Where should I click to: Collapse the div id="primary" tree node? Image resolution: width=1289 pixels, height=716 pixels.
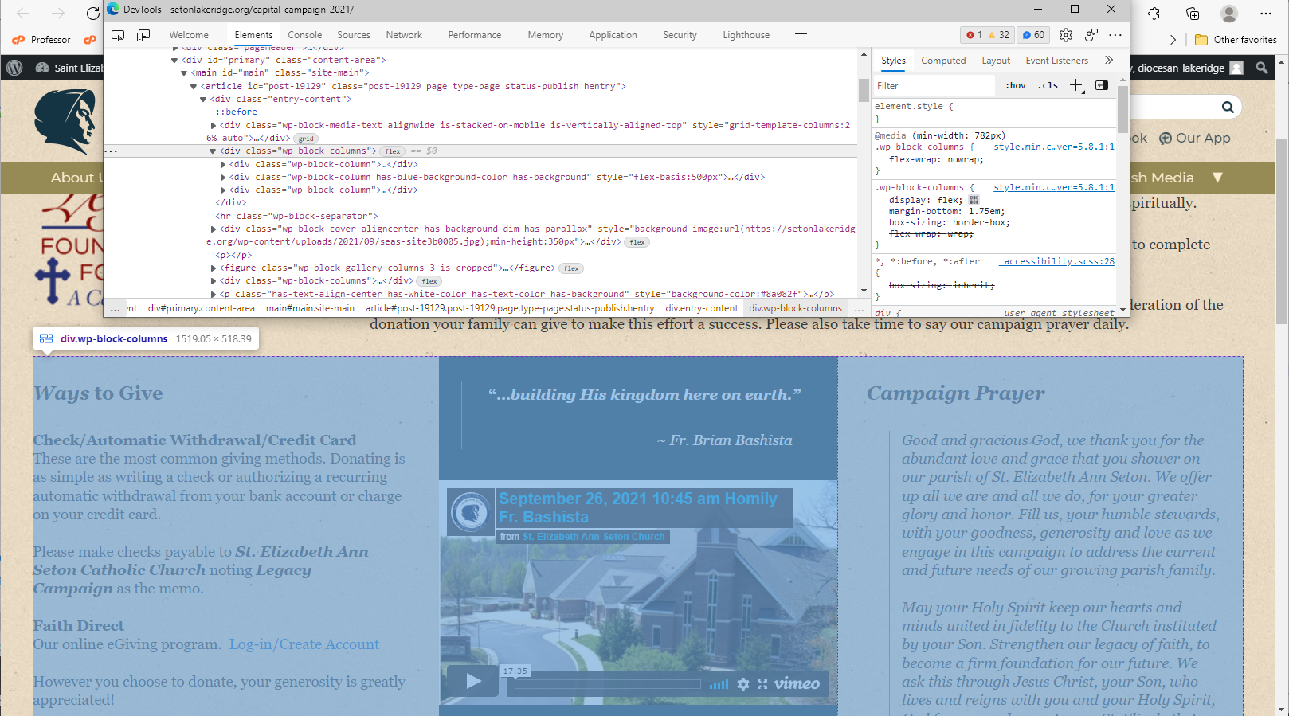click(x=174, y=60)
